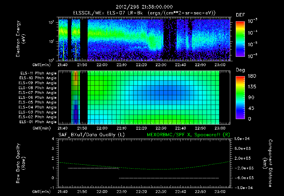Click 23:00 time label under electron spectrogram

[x=220, y=65]
